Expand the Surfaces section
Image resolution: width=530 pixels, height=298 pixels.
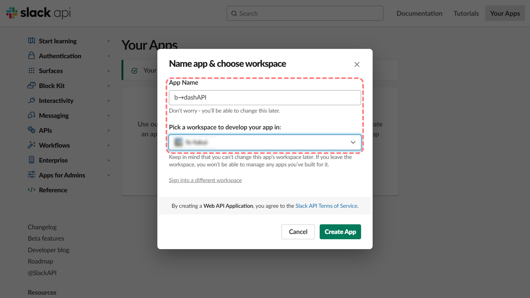109,71
